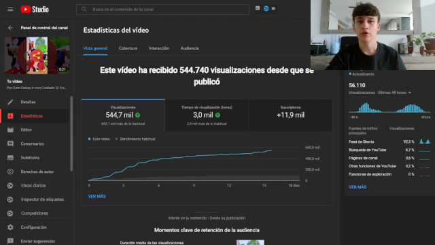This screenshot has width=435, height=245.
Task: Click the YouTube Studio logo
Action: click(35, 10)
